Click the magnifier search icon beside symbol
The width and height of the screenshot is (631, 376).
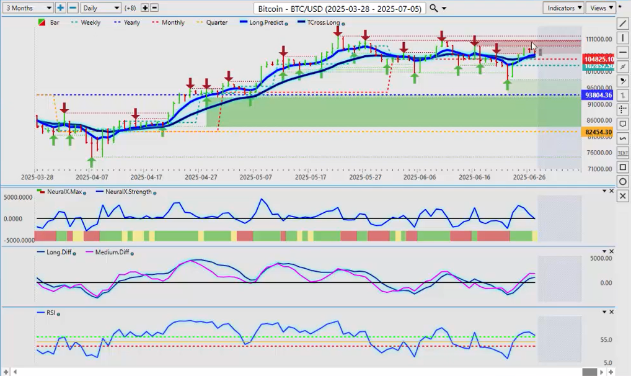coord(434,8)
